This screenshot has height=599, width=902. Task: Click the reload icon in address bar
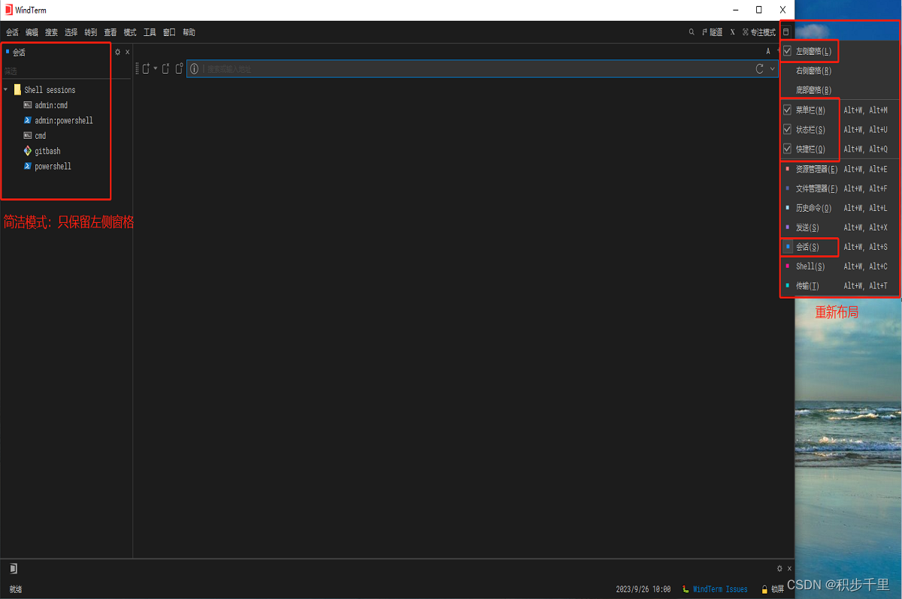point(760,68)
